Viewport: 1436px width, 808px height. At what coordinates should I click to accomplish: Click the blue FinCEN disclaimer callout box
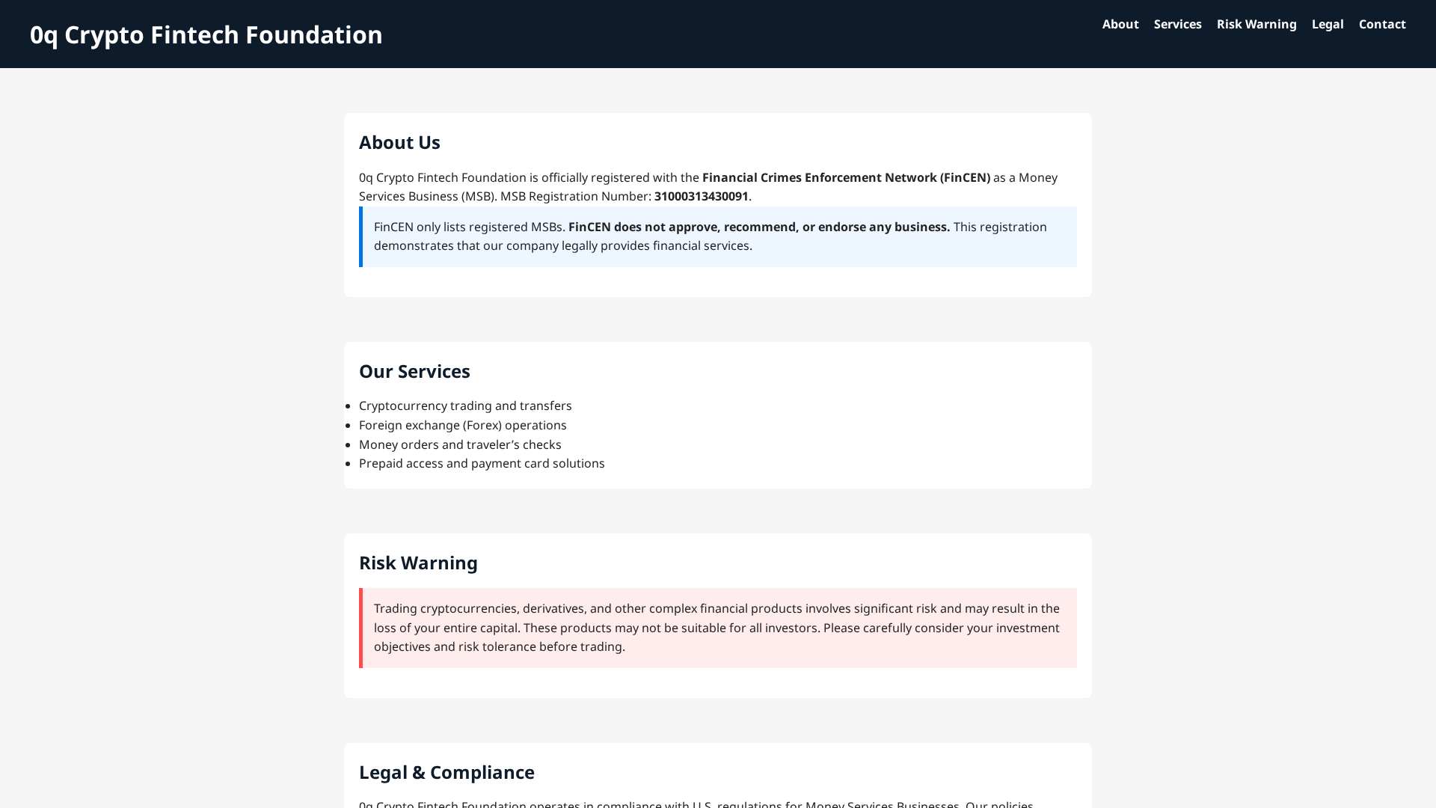pyautogui.click(x=717, y=236)
